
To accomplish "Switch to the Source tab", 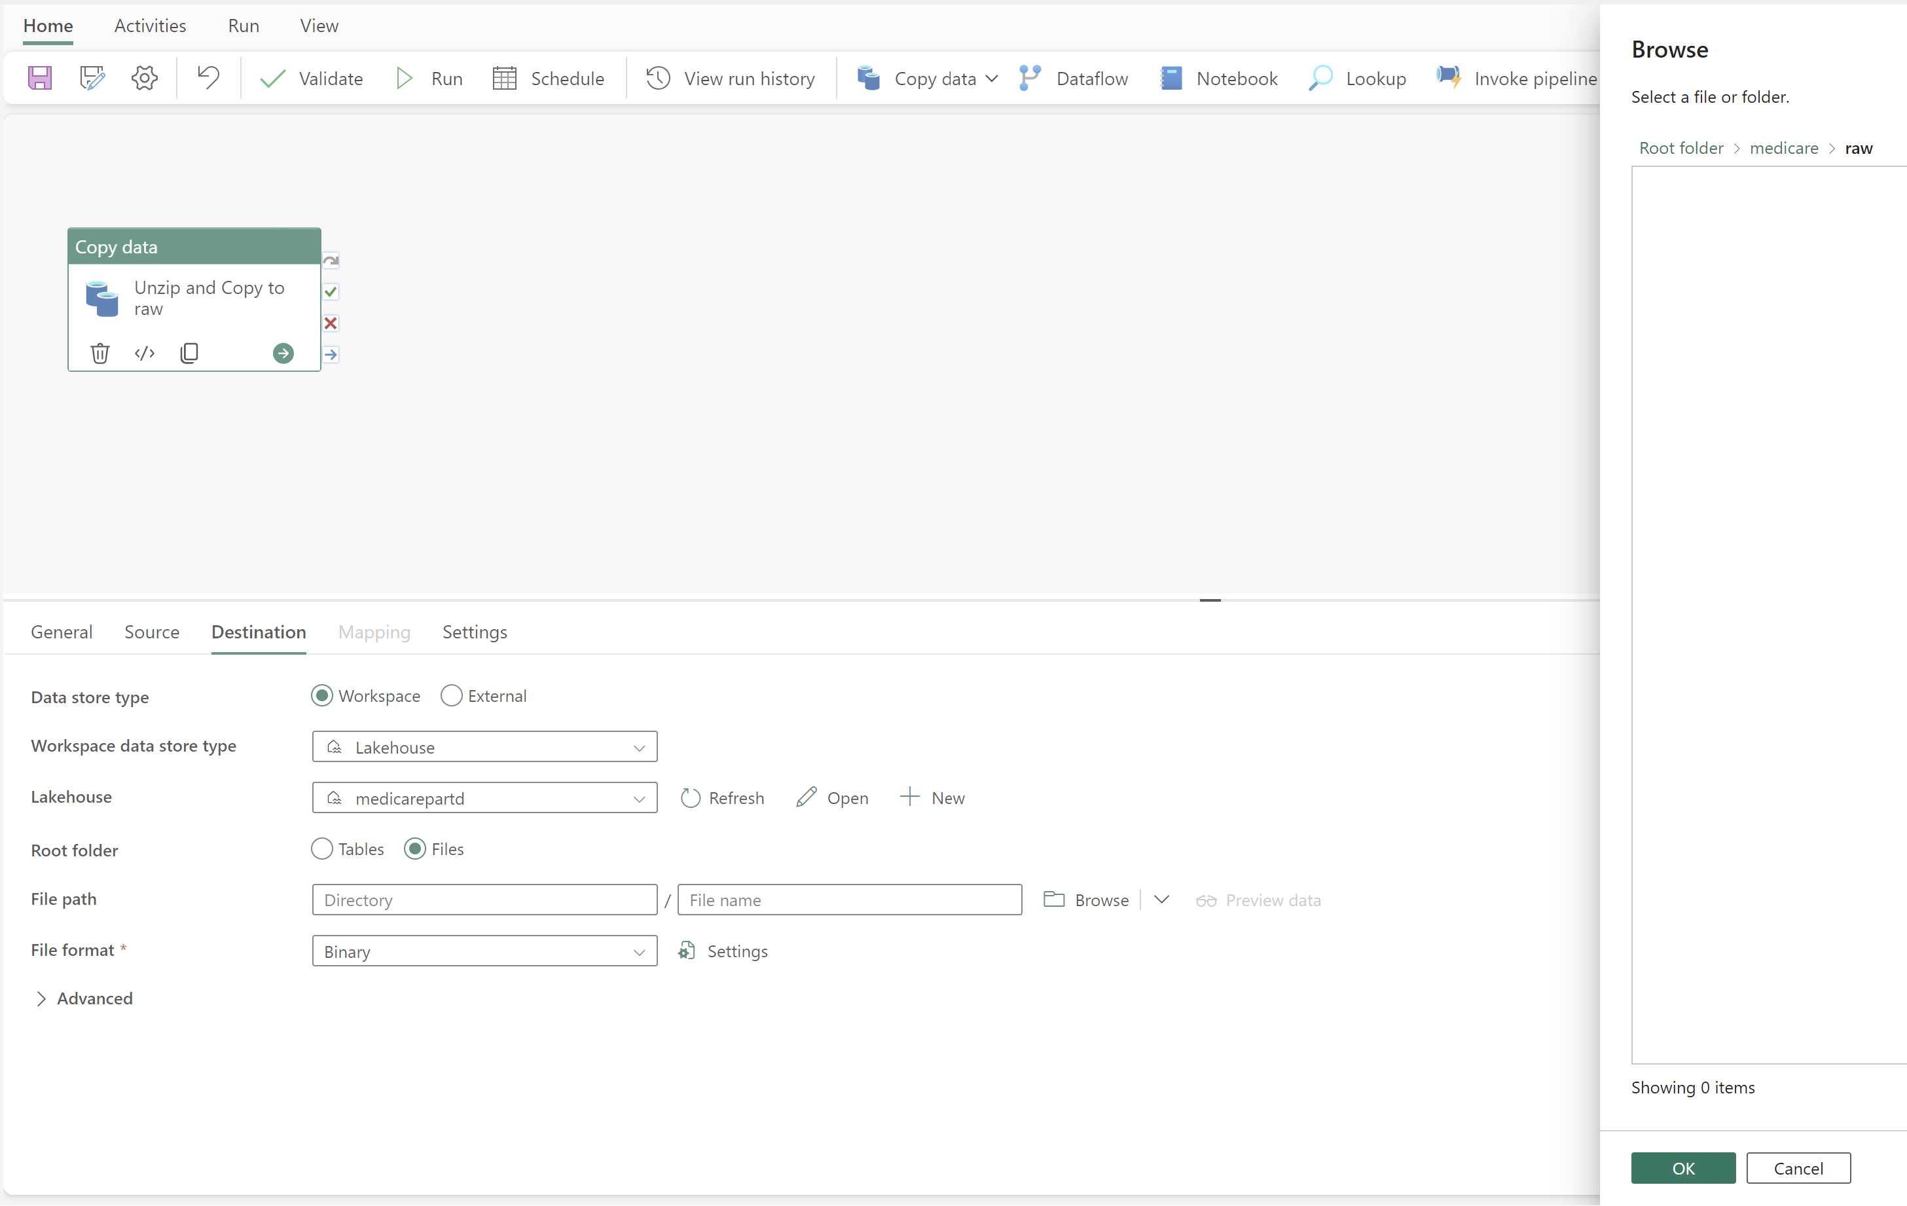I will pos(152,632).
